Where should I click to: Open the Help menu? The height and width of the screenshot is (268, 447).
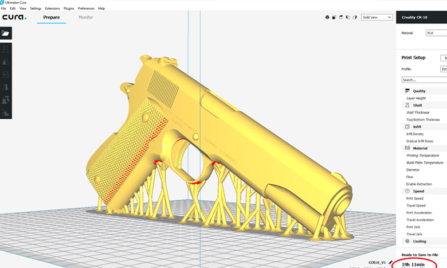(101, 9)
